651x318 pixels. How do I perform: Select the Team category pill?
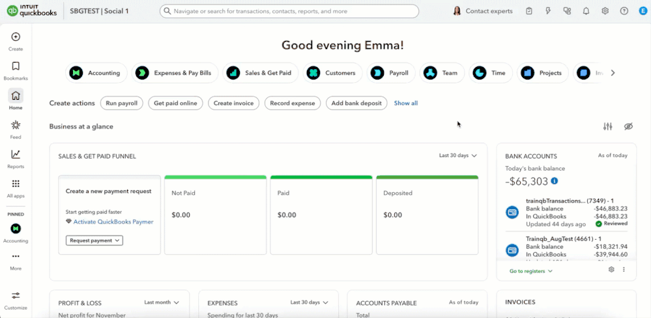(x=442, y=73)
